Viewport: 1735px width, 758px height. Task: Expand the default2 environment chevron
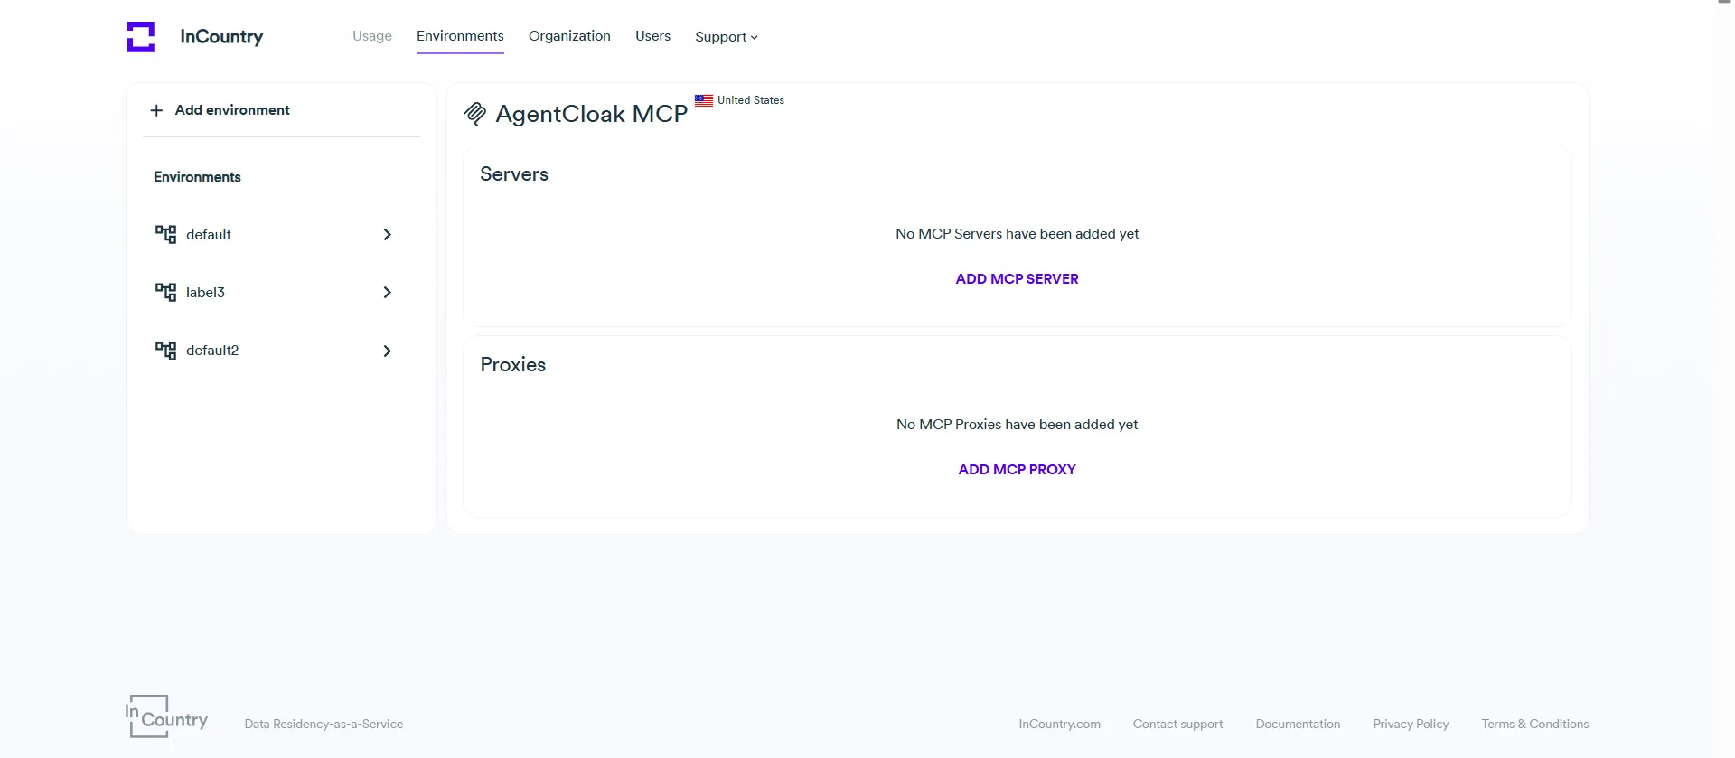(387, 351)
